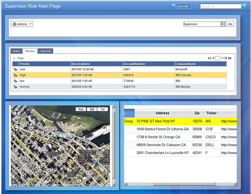Open the Actions dropdown arrow
Screen dimensions: 251x194
[x=30, y=24]
